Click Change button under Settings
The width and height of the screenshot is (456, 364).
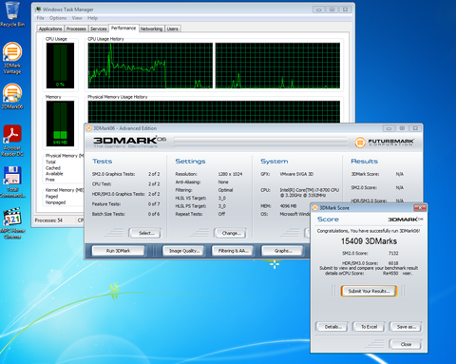(231, 233)
